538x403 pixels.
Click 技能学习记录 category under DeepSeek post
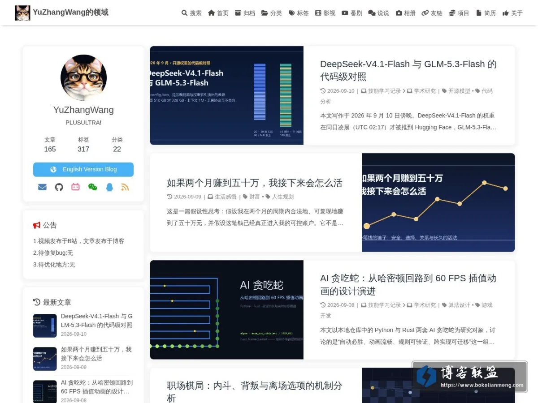(x=384, y=91)
